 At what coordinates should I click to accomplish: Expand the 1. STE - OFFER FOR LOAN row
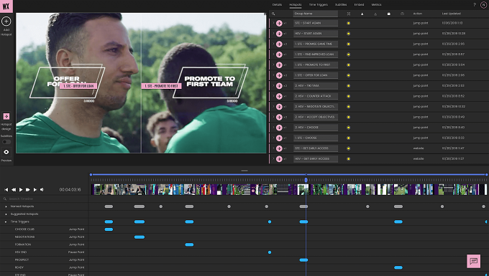(x=273, y=75)
